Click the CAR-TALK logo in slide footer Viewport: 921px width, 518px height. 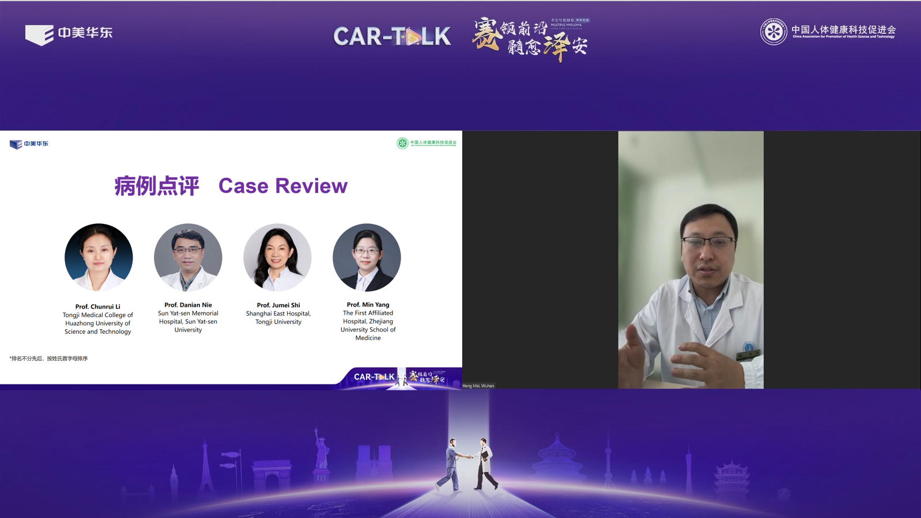click(374, 377)
